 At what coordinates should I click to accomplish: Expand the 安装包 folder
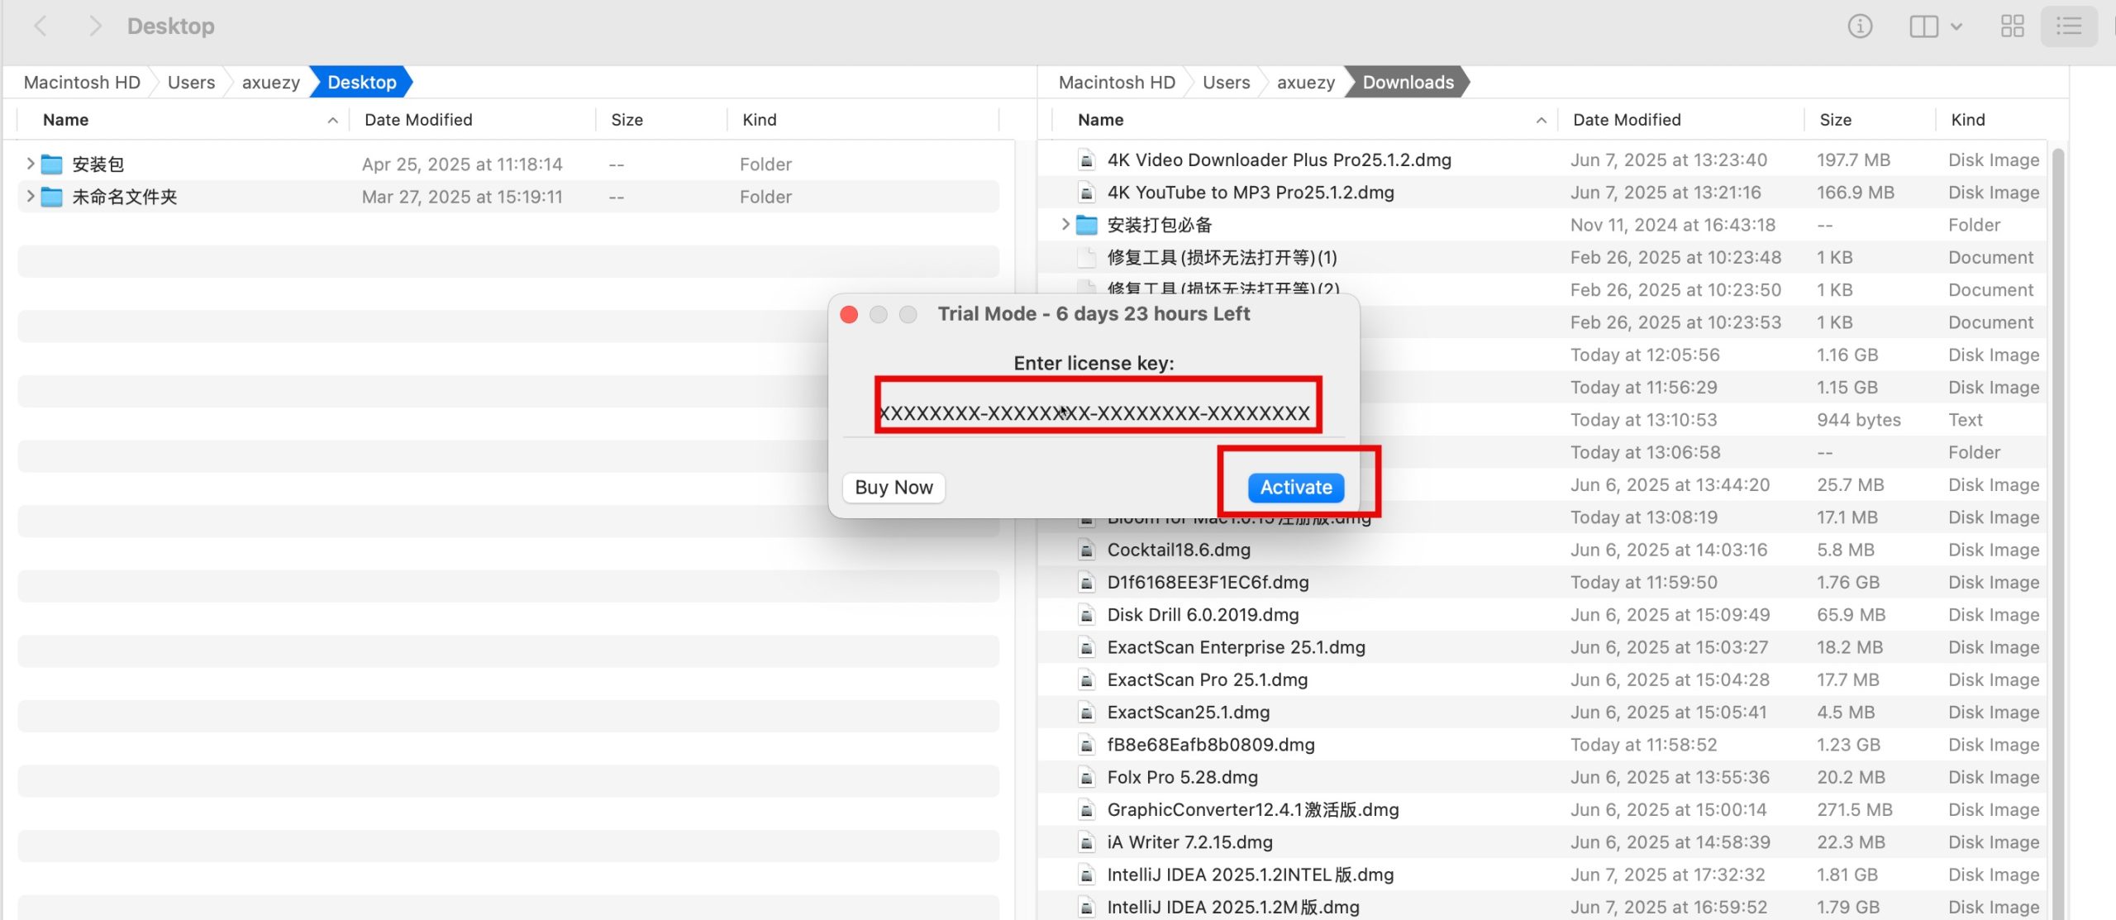pos(30,164)
